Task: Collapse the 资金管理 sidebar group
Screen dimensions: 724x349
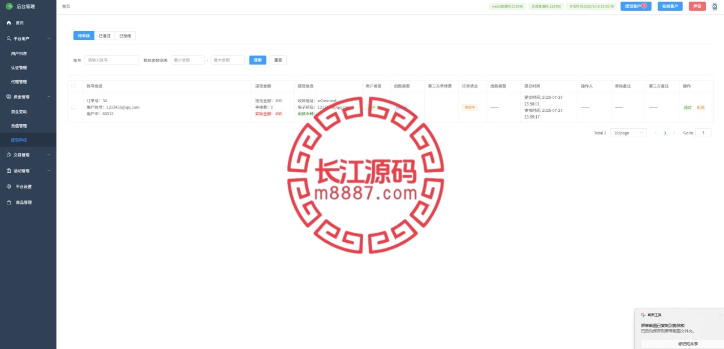Action: click(49, 97)
